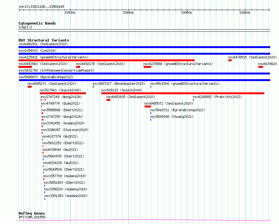Click nsv3343451 (Audano2019) label
The image size is (279, 224).
point(63,123)
